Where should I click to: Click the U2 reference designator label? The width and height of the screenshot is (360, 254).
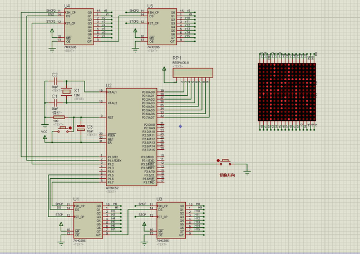(x=109, y=86)
